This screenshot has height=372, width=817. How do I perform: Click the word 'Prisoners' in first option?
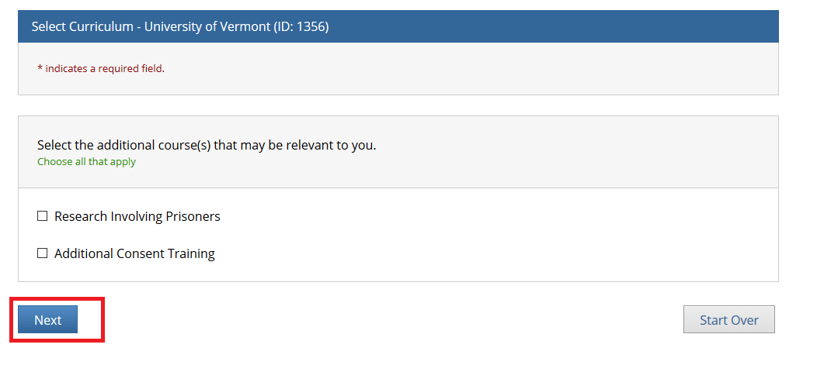pyautogui.click(x=193, y=216)
